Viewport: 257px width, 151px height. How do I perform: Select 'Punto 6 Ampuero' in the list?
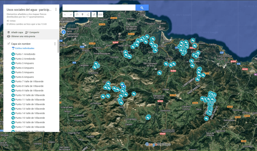[x=24, y=77]
